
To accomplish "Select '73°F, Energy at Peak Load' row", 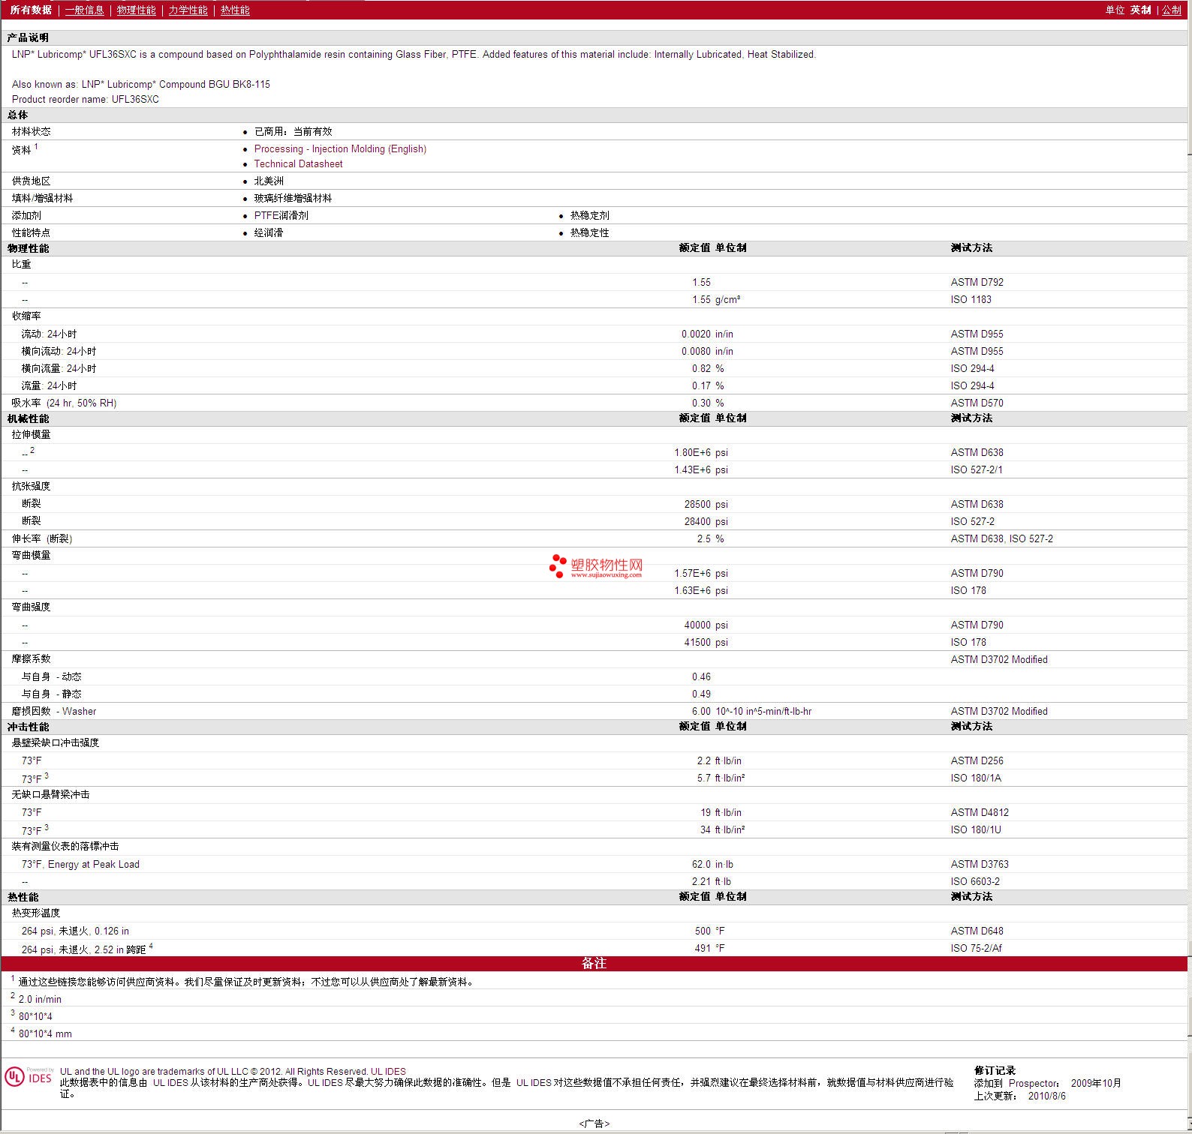I will coord(80,864).
